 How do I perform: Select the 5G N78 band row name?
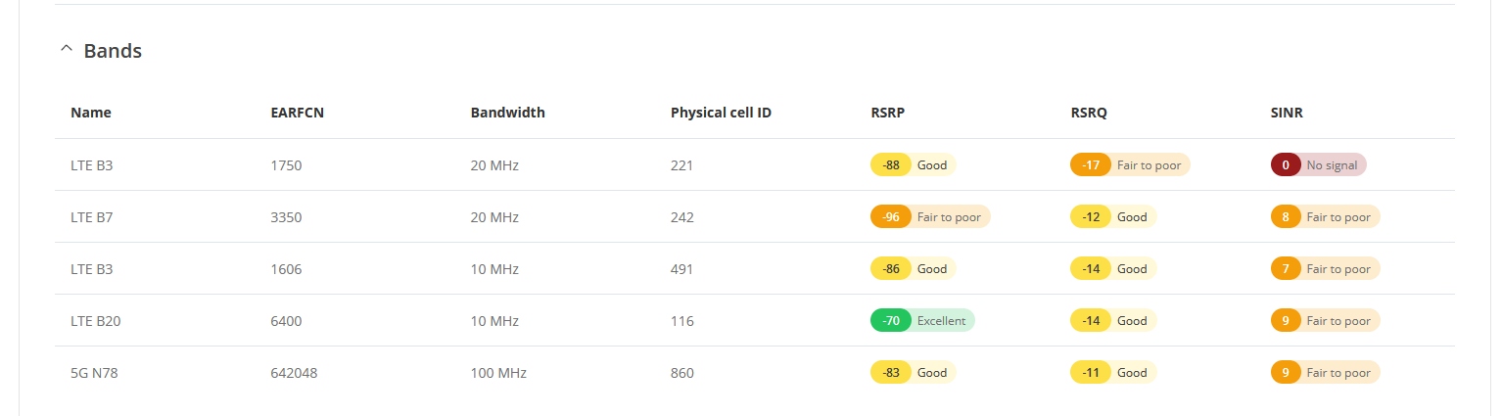(94, 373)
